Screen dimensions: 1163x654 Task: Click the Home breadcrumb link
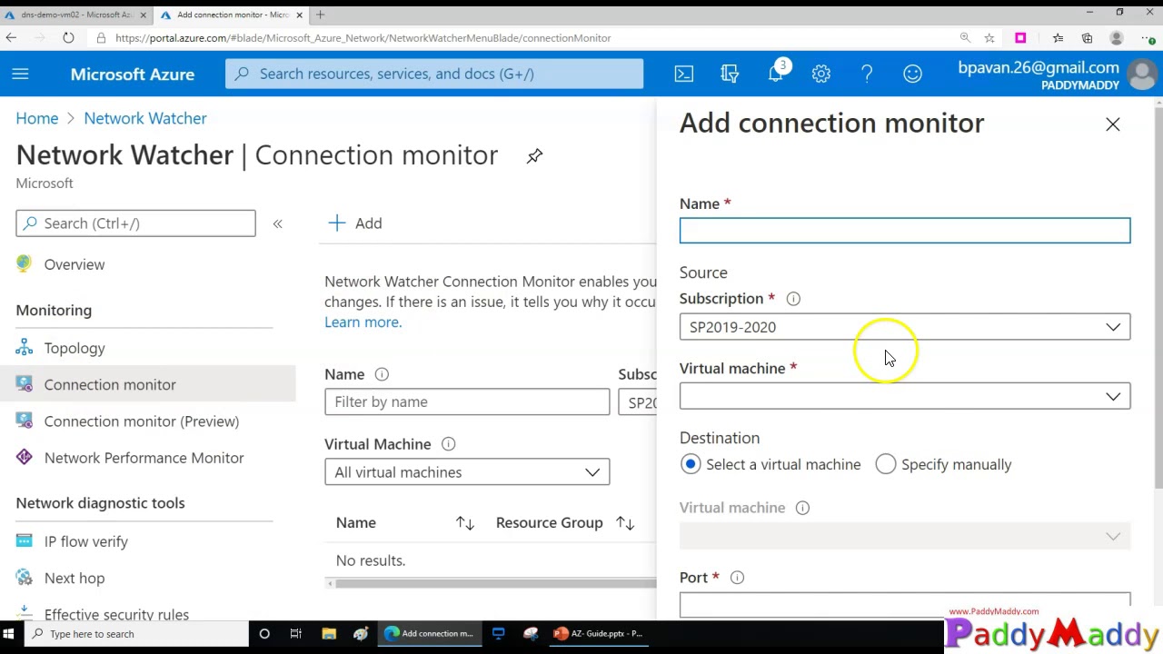click(36, 118)
